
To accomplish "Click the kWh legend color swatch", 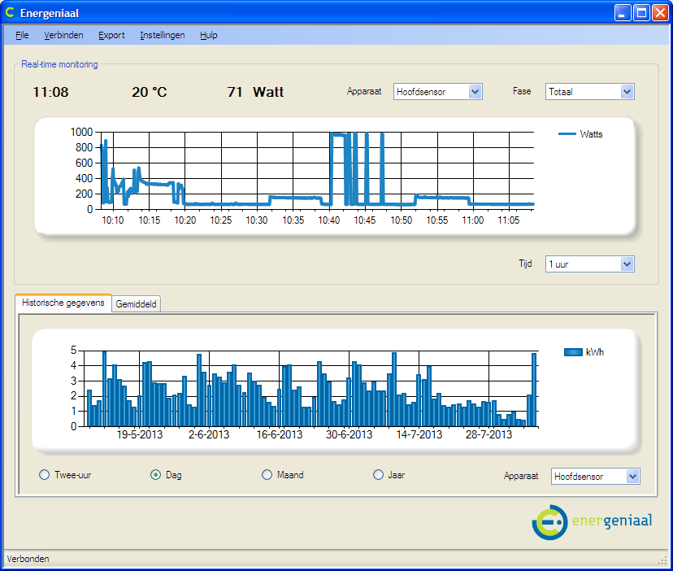I will pyautogui.click(x=573, y=352).
